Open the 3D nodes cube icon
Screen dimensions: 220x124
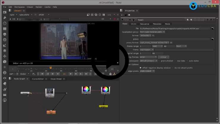(x=4, y=62)
